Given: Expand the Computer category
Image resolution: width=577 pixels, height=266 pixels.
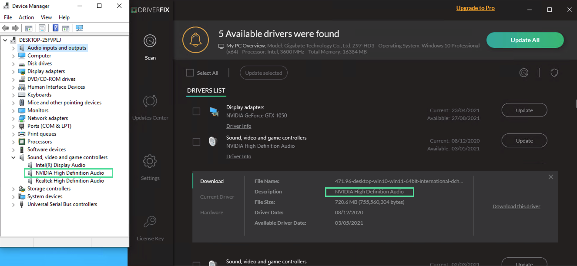Looking at the screenshot, I should click(x=13, y=56).
